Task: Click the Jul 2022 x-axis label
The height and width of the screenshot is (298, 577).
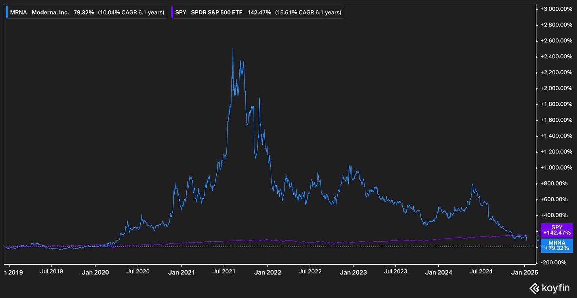Action: point(310,272)
